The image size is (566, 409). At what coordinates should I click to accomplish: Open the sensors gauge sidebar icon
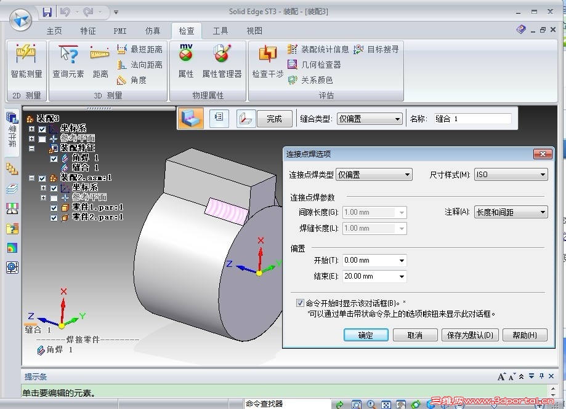tap(12, 208)
